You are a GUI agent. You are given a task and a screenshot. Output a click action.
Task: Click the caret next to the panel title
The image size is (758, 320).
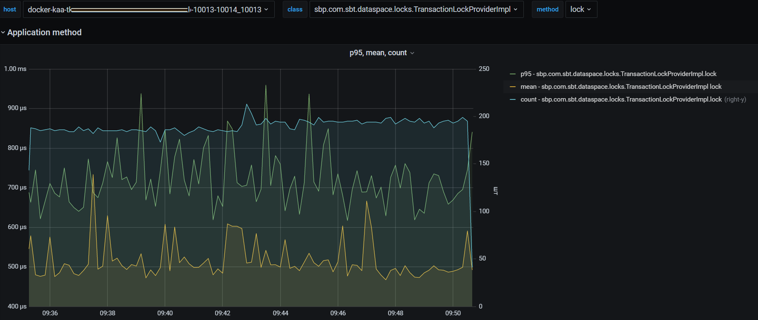(x=412, y=53)
